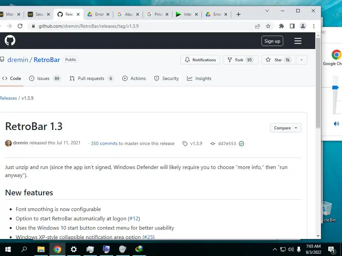Go forward with browser arrow
The width and height of the screenshot is (342, 256).
[x=9, y=26]
